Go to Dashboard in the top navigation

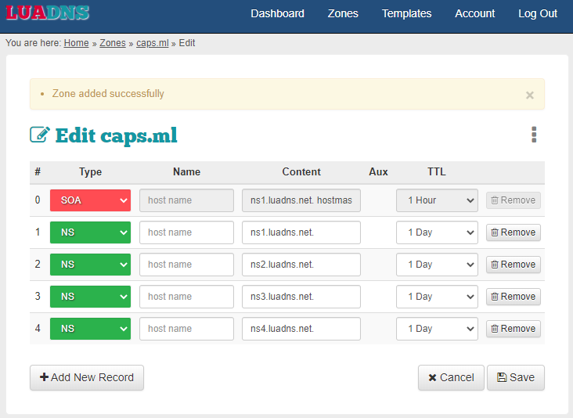(x=277, y=13)
